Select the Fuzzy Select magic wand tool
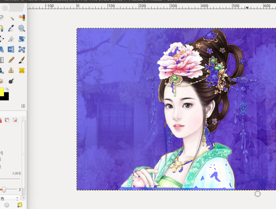Viewport: 276px width, 209px height. click(12, 18)
